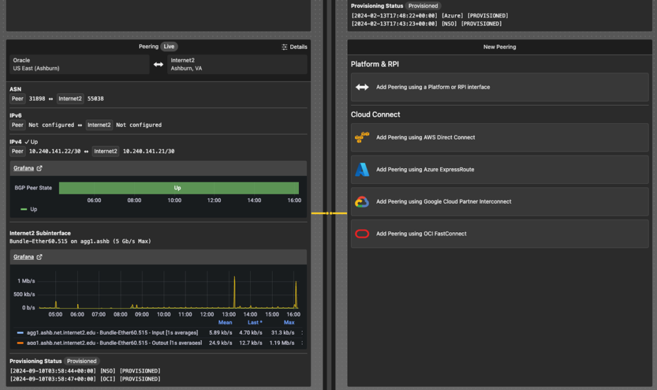The width and height of the screenshot is (657, 390).
Task: Click the Google Cloud Partner Interconnect icon
Action: point(361,201)
